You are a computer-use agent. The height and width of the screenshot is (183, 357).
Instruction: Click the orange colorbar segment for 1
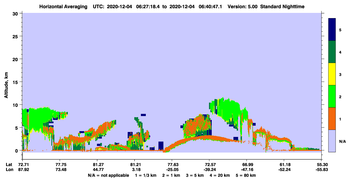click(x=332, y=118)
